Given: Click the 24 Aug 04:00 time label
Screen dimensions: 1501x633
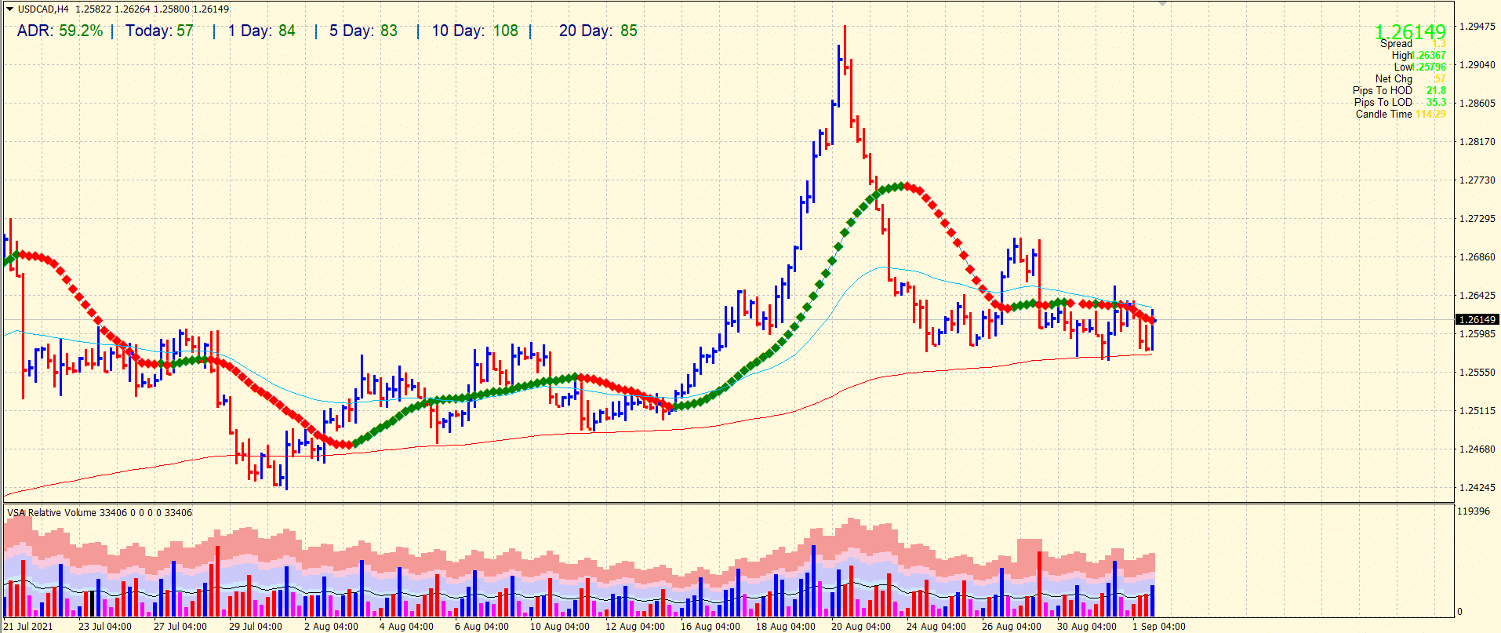Looking at the screenshot, I should [936, 627].
